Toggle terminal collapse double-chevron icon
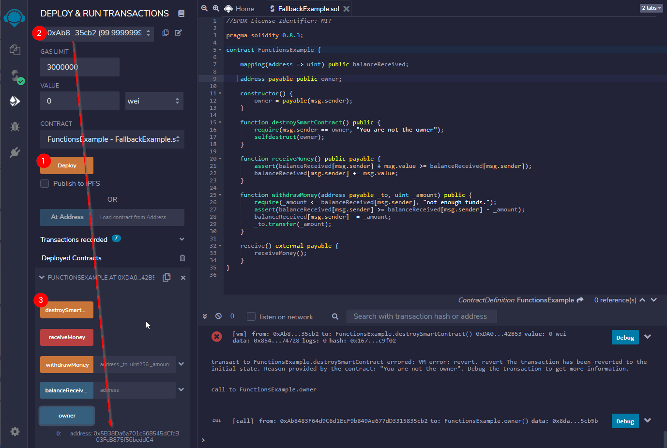Image resolution: width=667 pixels, height=448 pixels. click(205, 316)
